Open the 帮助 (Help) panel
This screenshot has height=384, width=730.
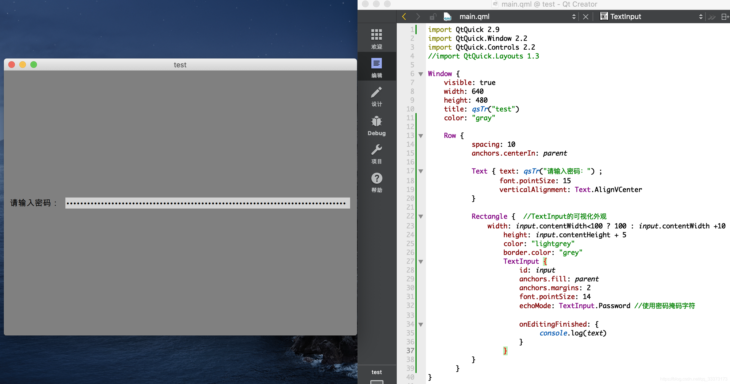[x=376, y=182]
